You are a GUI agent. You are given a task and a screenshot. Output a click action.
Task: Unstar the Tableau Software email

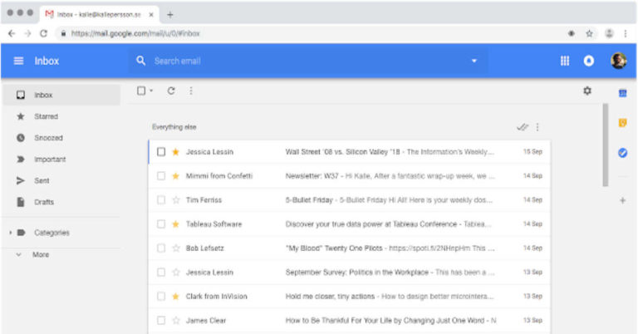click(x=176, y=223)
